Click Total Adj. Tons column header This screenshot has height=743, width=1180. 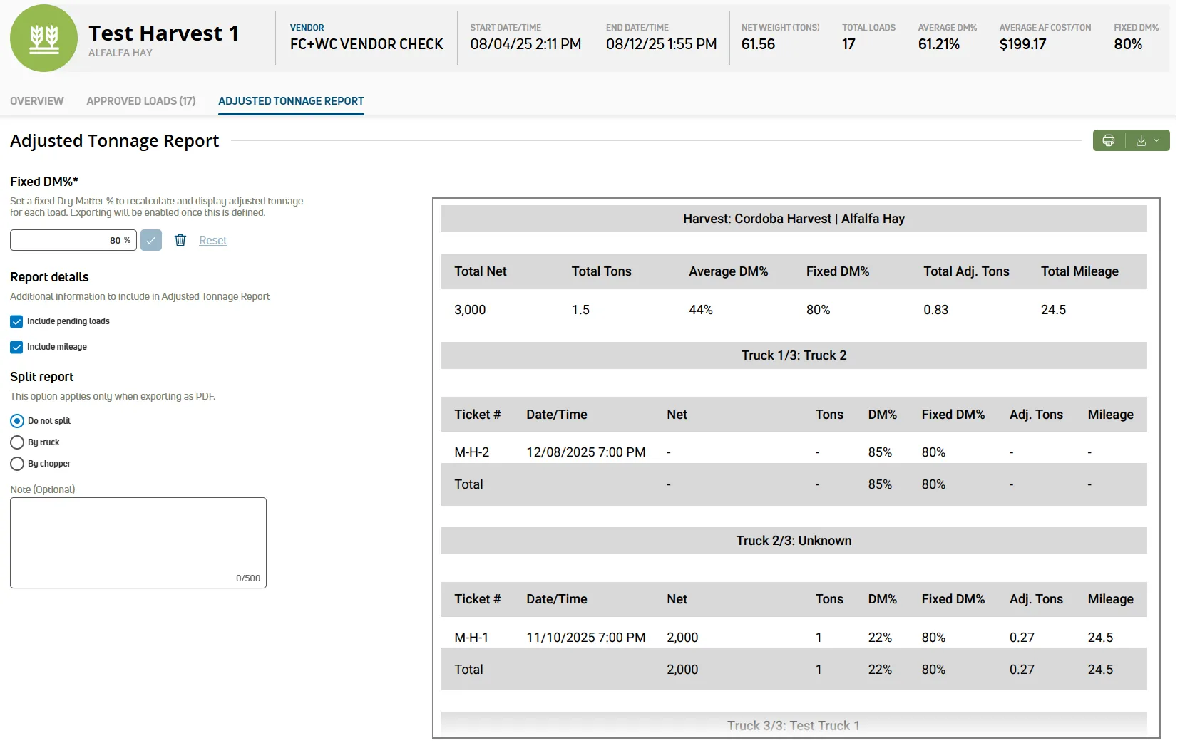coord(966,271)
